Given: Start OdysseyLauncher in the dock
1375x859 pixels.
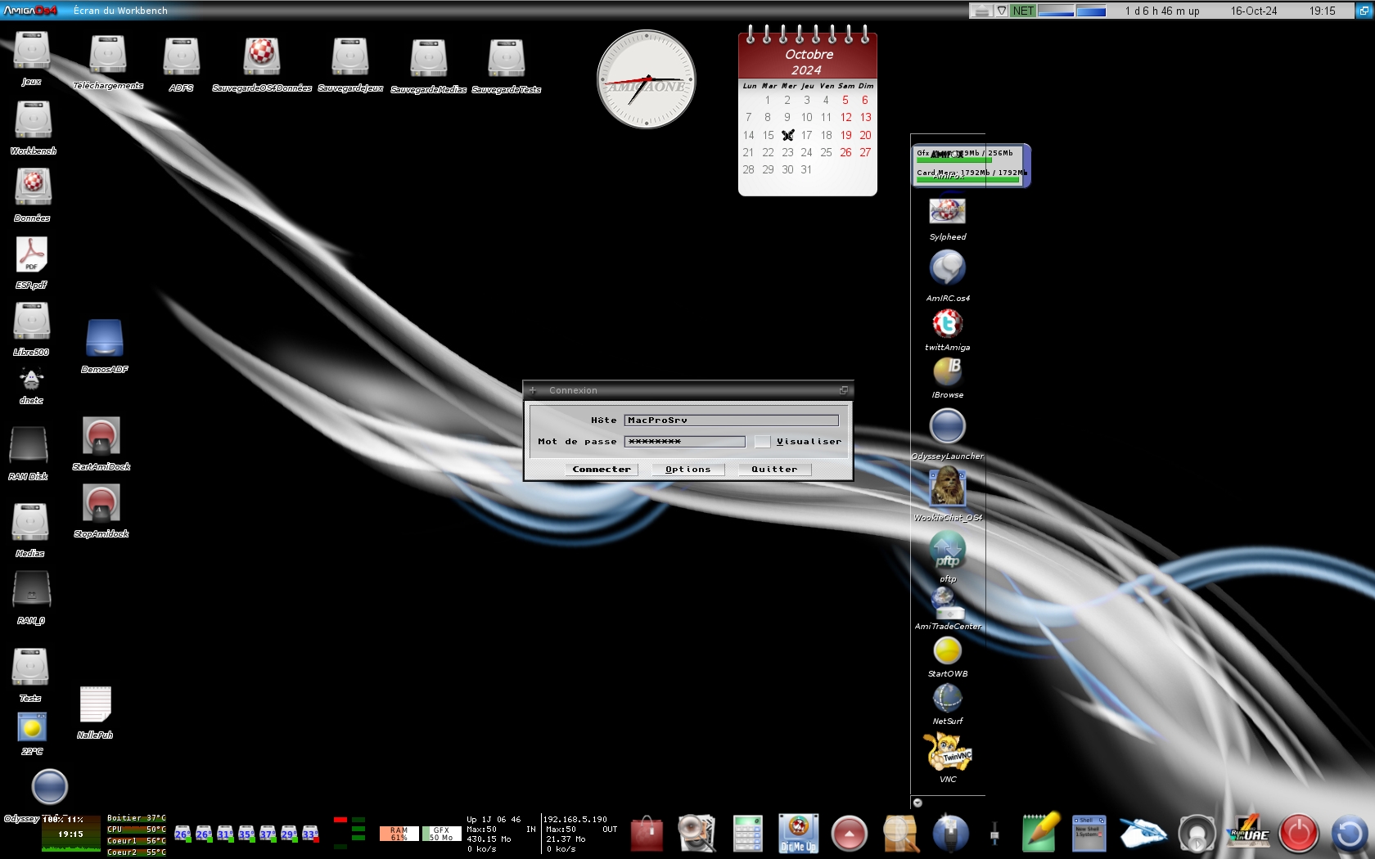Looking at the screenshot, I should click(948, 426).
